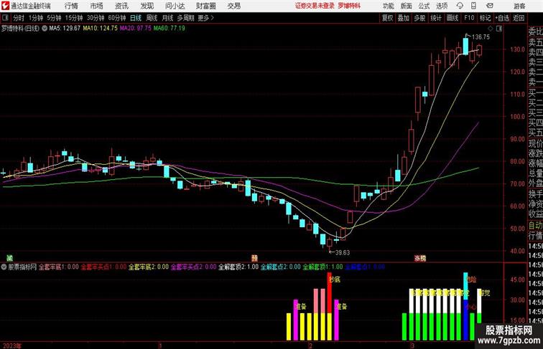
Task: Click the 统计 statistics toolbar button
Action: tap(436, 18)
